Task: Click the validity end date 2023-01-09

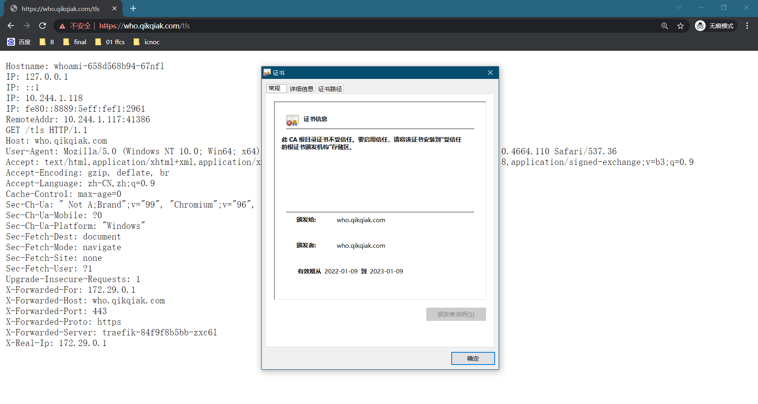Action: coord(387,271)
